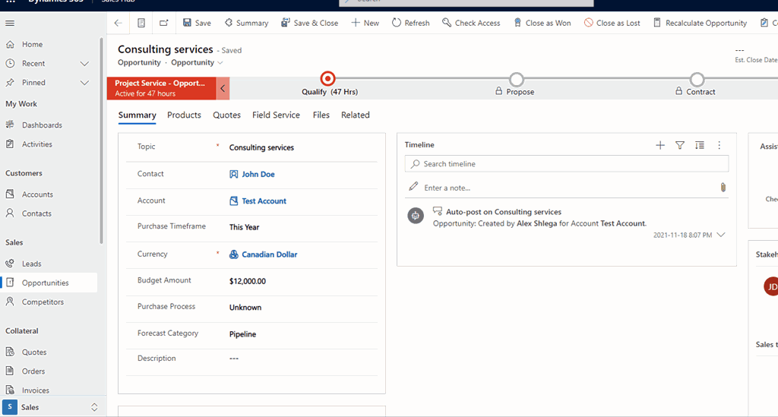The width and height of the screenshot is (778, 417).
Task: Click the auto-post robot avatar icon
Action: 416,216
